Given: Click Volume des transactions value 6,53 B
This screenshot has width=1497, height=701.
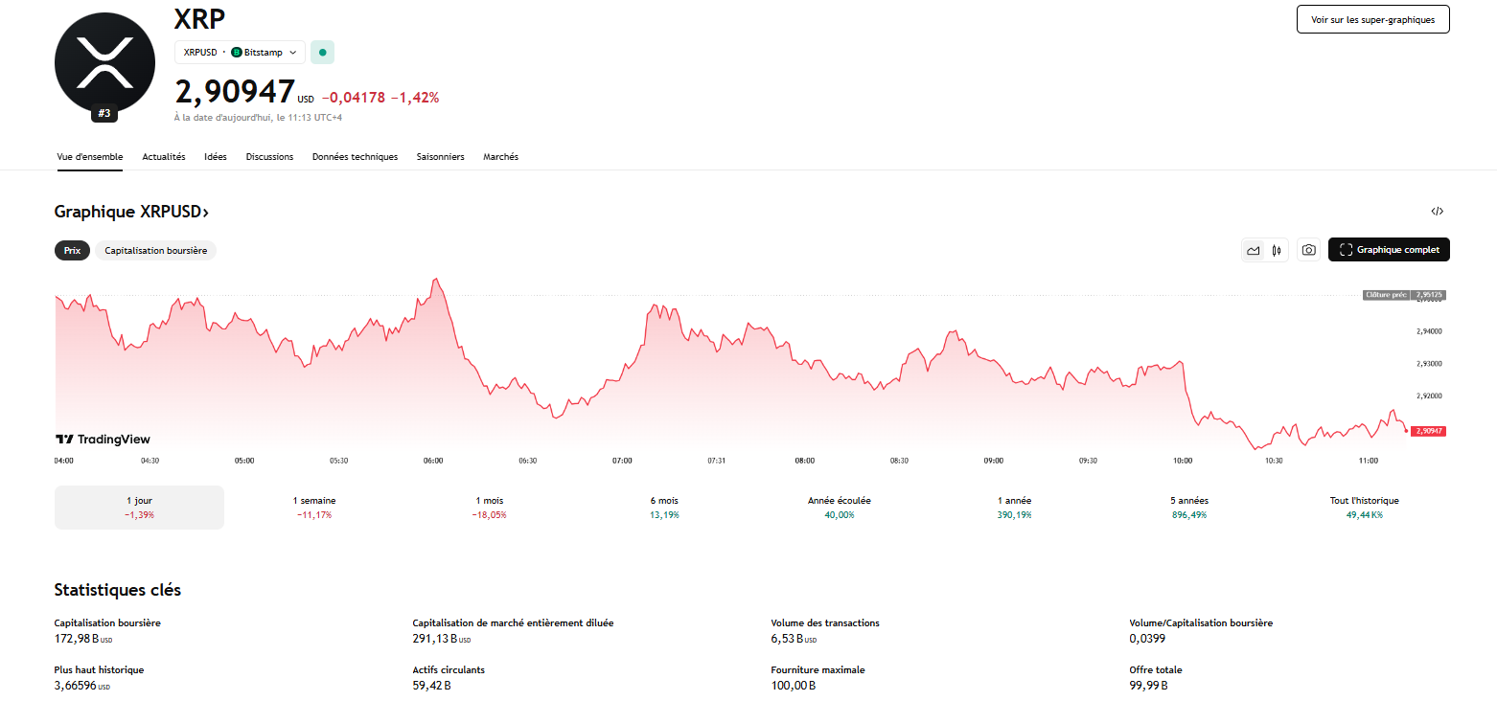Looking at the screenshot, I should [x=794, y=639].
